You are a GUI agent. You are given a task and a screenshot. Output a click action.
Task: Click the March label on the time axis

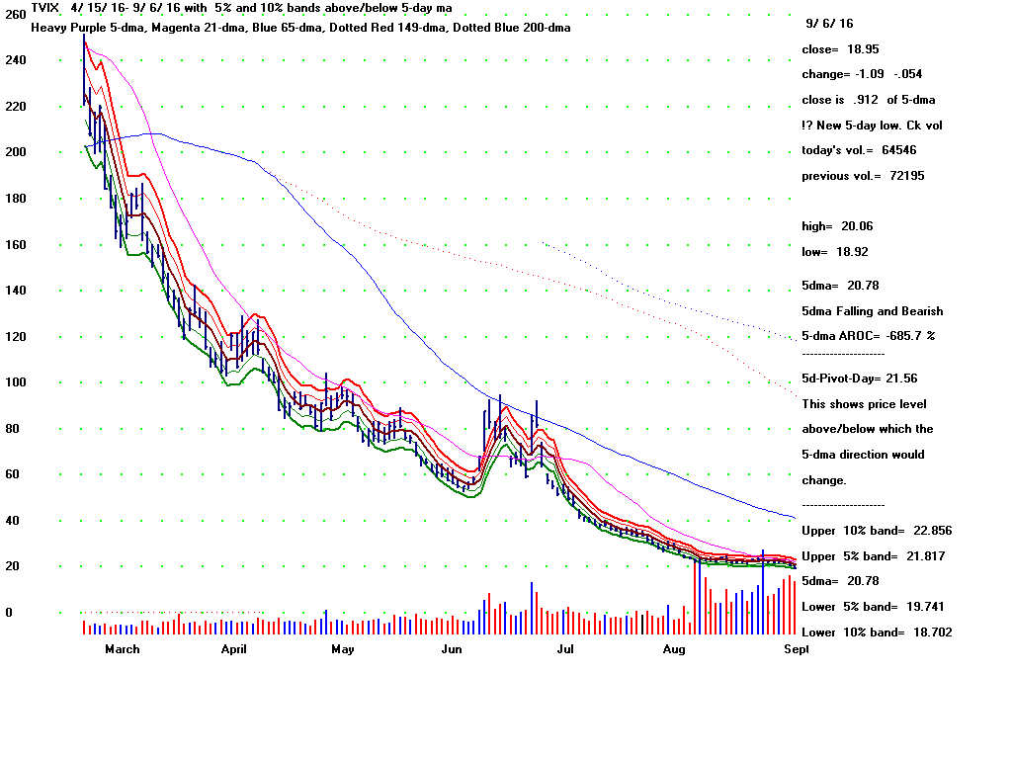coord(122,650)
